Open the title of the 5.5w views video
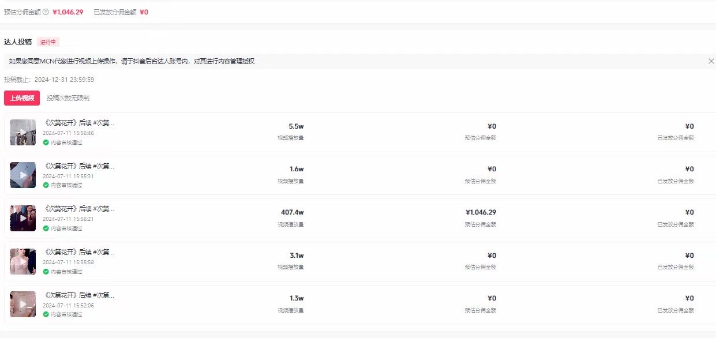 pos(79,123)
